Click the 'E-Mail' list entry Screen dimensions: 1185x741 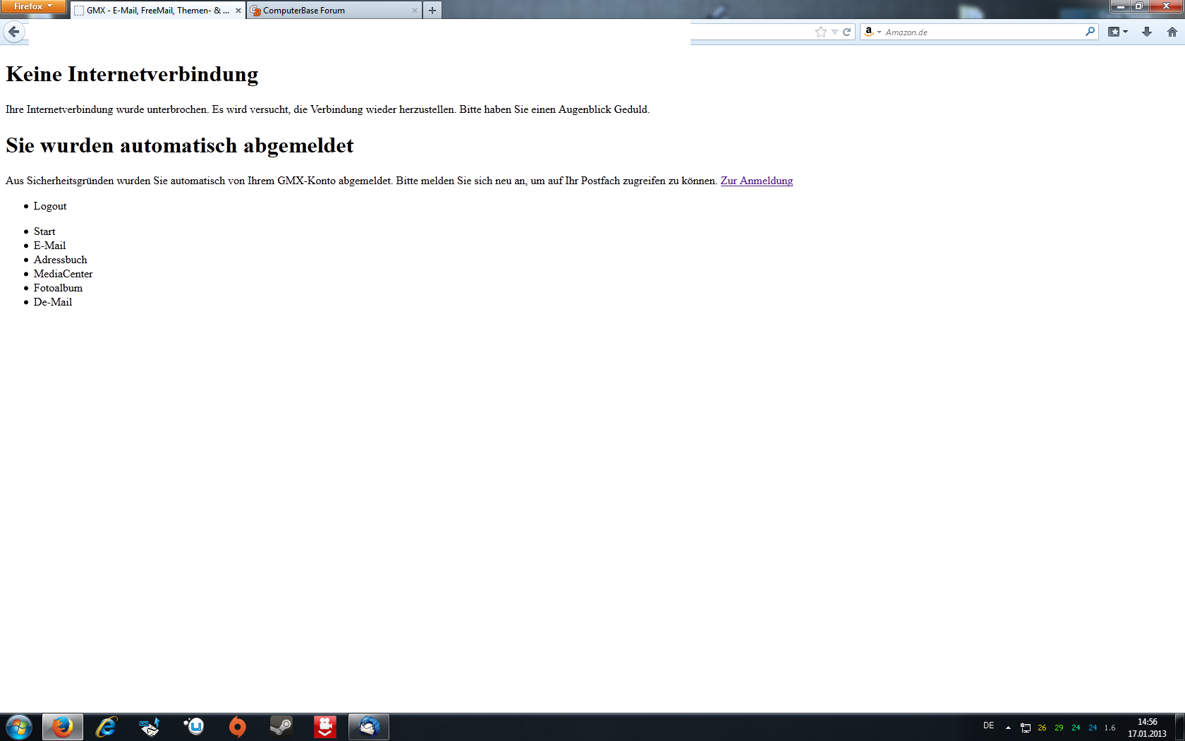pos(49,246)
